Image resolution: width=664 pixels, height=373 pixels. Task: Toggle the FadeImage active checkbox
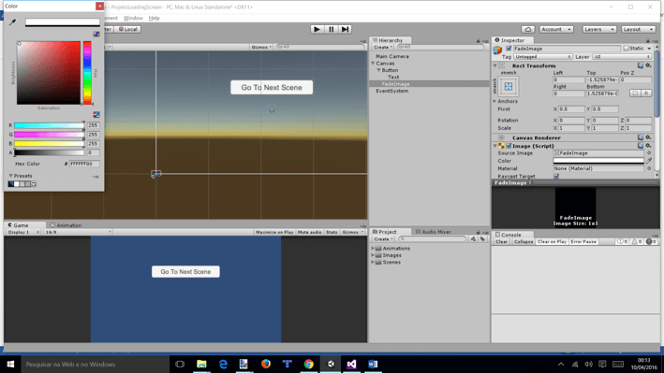509,49
